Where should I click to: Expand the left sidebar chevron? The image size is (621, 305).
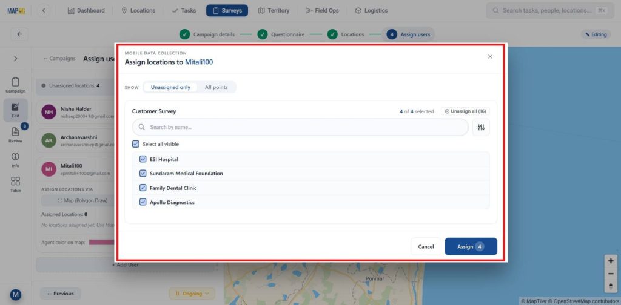point(15,59)
